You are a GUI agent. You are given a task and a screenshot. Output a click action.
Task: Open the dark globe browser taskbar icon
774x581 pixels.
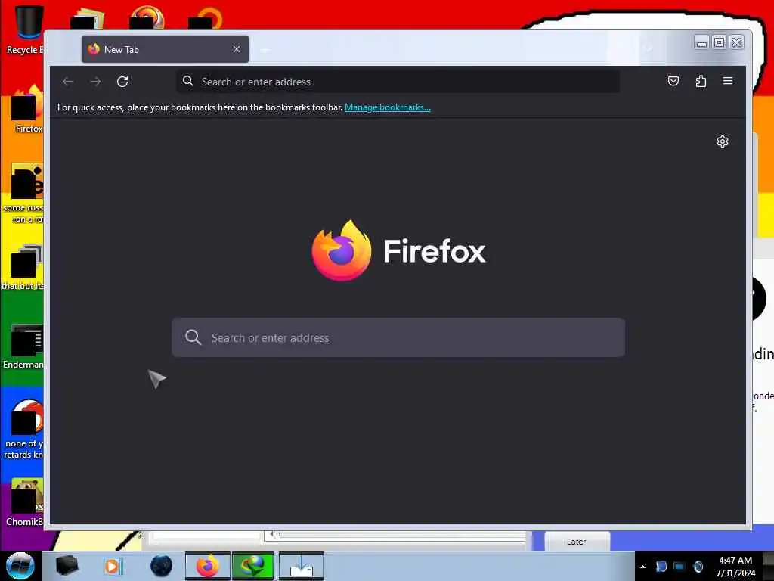coord(162,566)
